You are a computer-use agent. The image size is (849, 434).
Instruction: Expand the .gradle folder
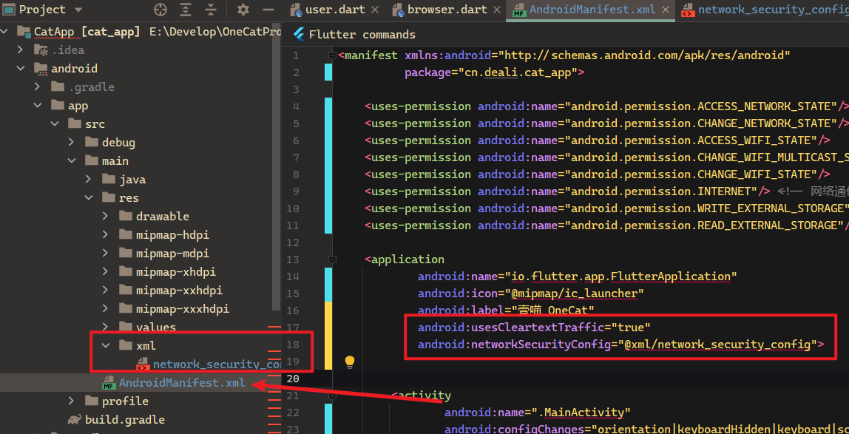38,87
